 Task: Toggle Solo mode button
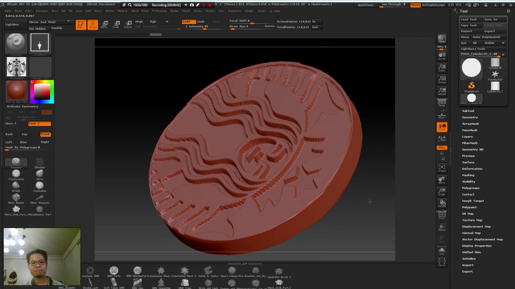(442, 251)
